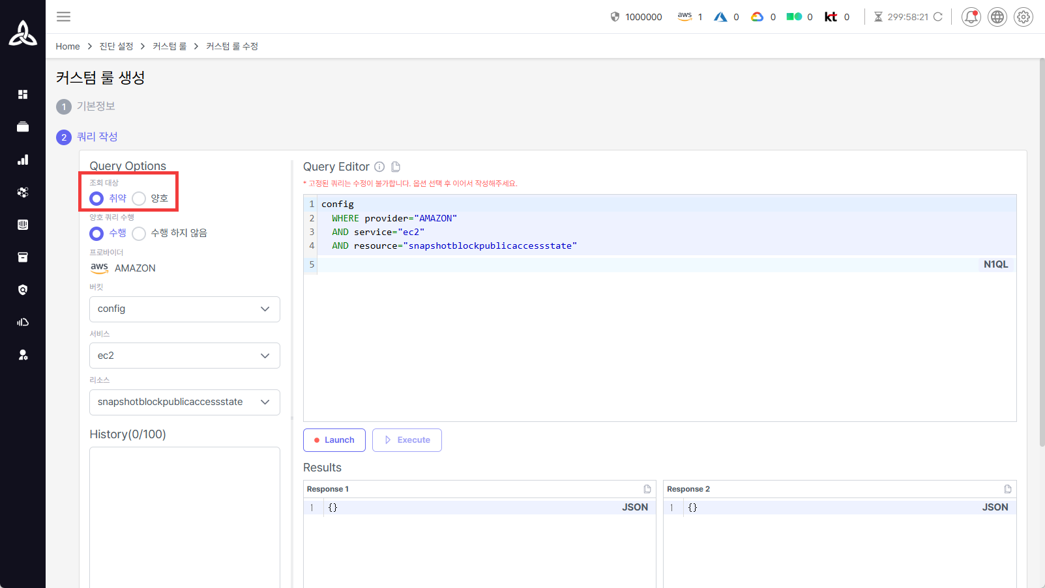
Task: Select the 취약 radio button
Action: pyautogui.click(x=96, y=199)
